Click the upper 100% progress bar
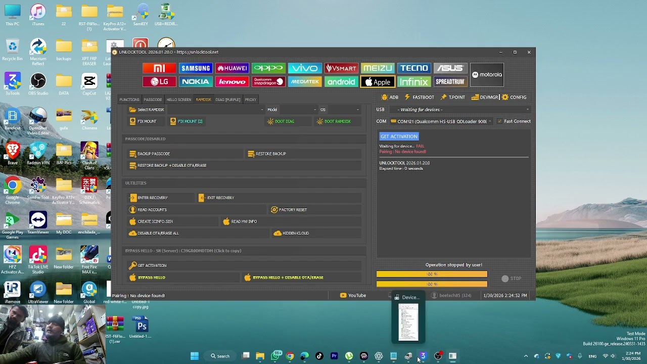Image resolution: width=647 pixels, height=364 pixels. pos(432,274)
